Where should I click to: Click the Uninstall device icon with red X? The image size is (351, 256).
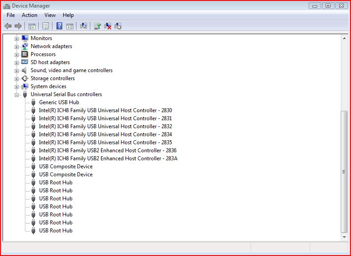(x=108, y=26)
